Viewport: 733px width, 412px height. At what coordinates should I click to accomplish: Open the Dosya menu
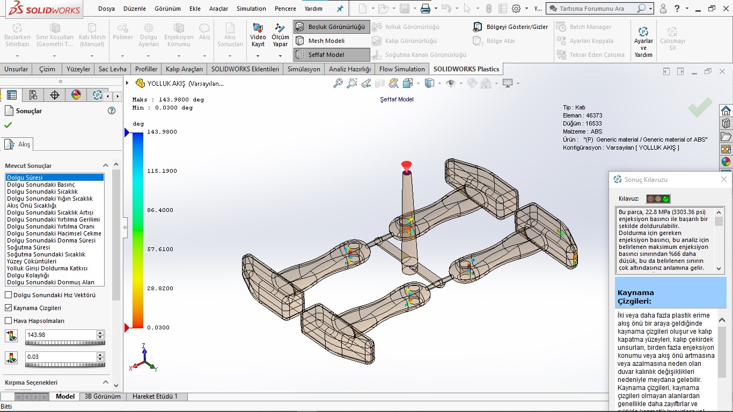106,9
